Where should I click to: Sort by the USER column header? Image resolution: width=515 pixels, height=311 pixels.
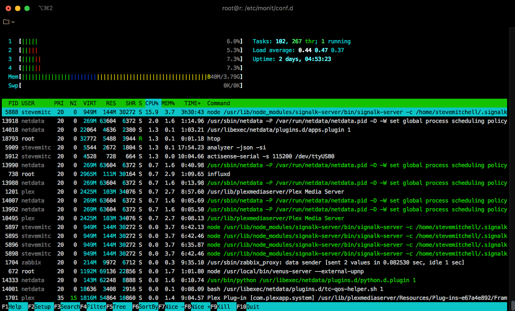coord(28,103)
